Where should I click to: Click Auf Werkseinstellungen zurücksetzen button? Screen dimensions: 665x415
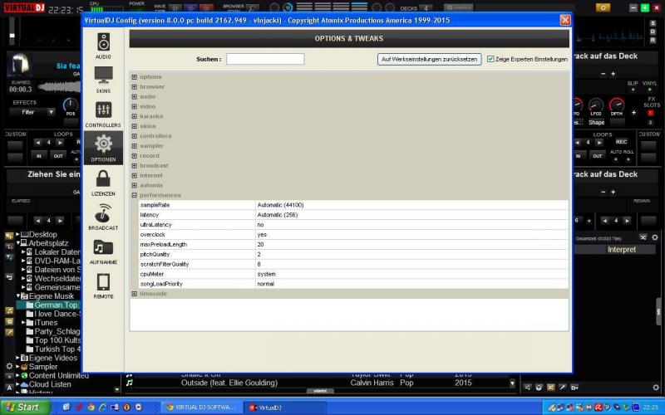(x=429, y=59)
